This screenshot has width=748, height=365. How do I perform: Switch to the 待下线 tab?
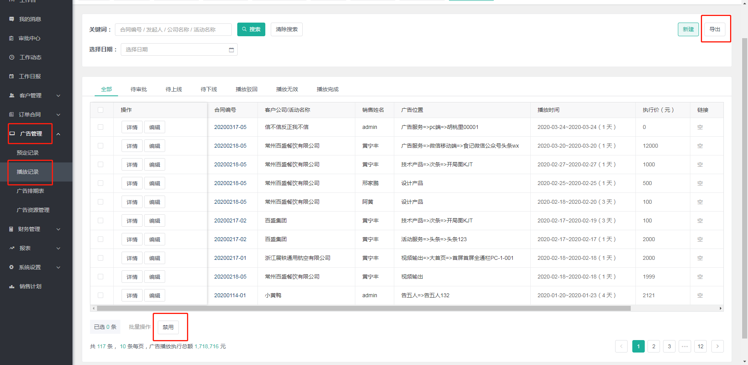click(209, 89)
